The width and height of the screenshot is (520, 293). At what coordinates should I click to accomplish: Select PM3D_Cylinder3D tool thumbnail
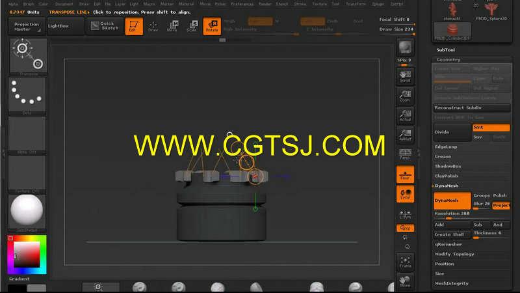[x=452, y=31]
